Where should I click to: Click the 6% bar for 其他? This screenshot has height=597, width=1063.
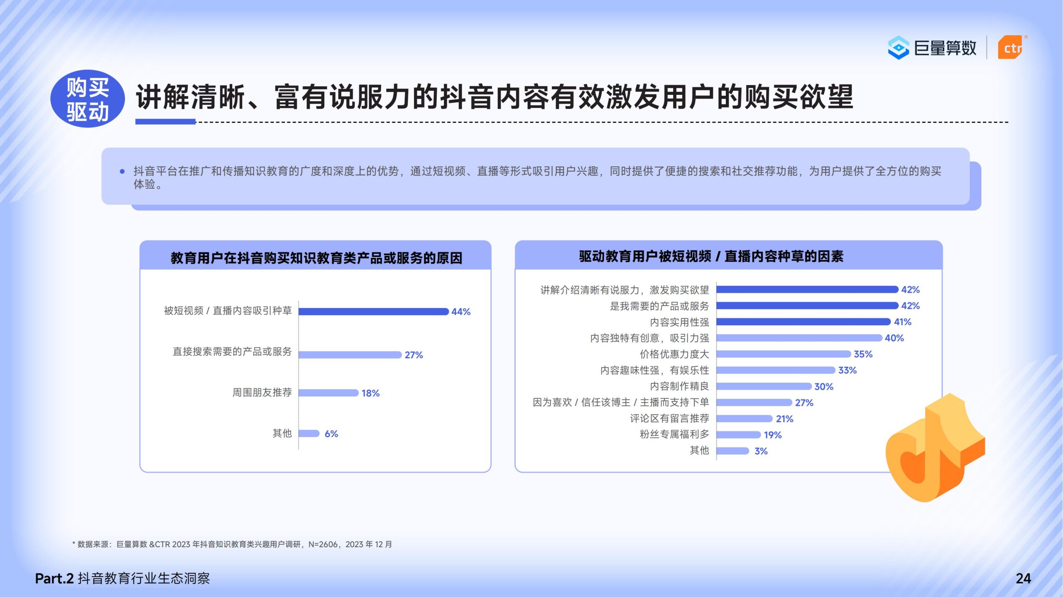[x=309, y=434]
